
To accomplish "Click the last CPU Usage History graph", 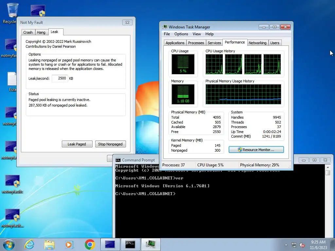I will click(x=272, y=64).
